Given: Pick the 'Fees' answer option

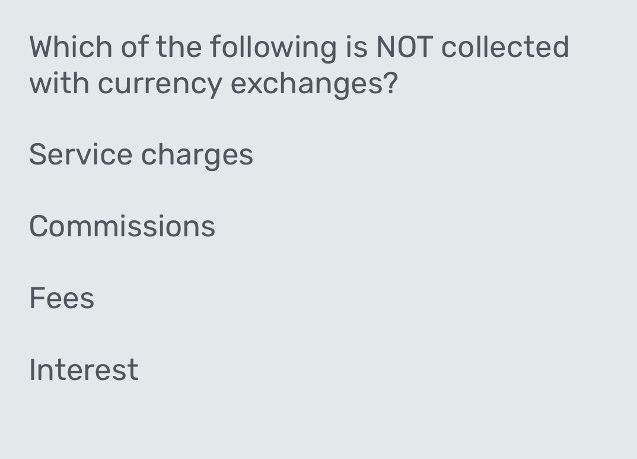Looking at the screenshot, I should point(61,298).
